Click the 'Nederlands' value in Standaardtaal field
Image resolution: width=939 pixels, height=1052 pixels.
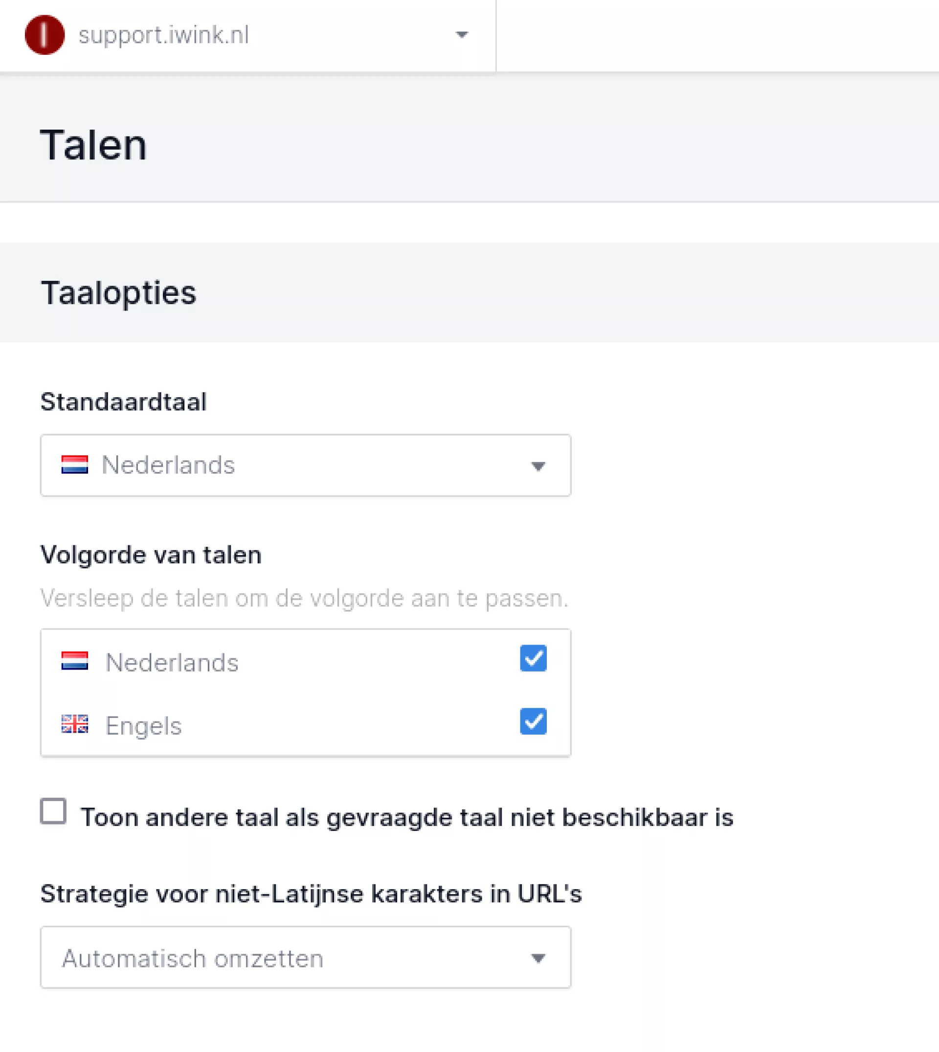click(x=168, y=465)
